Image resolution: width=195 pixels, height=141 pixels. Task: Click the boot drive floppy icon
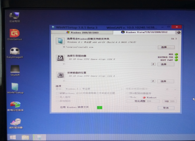pyautogui.click(x=60, y=58)
